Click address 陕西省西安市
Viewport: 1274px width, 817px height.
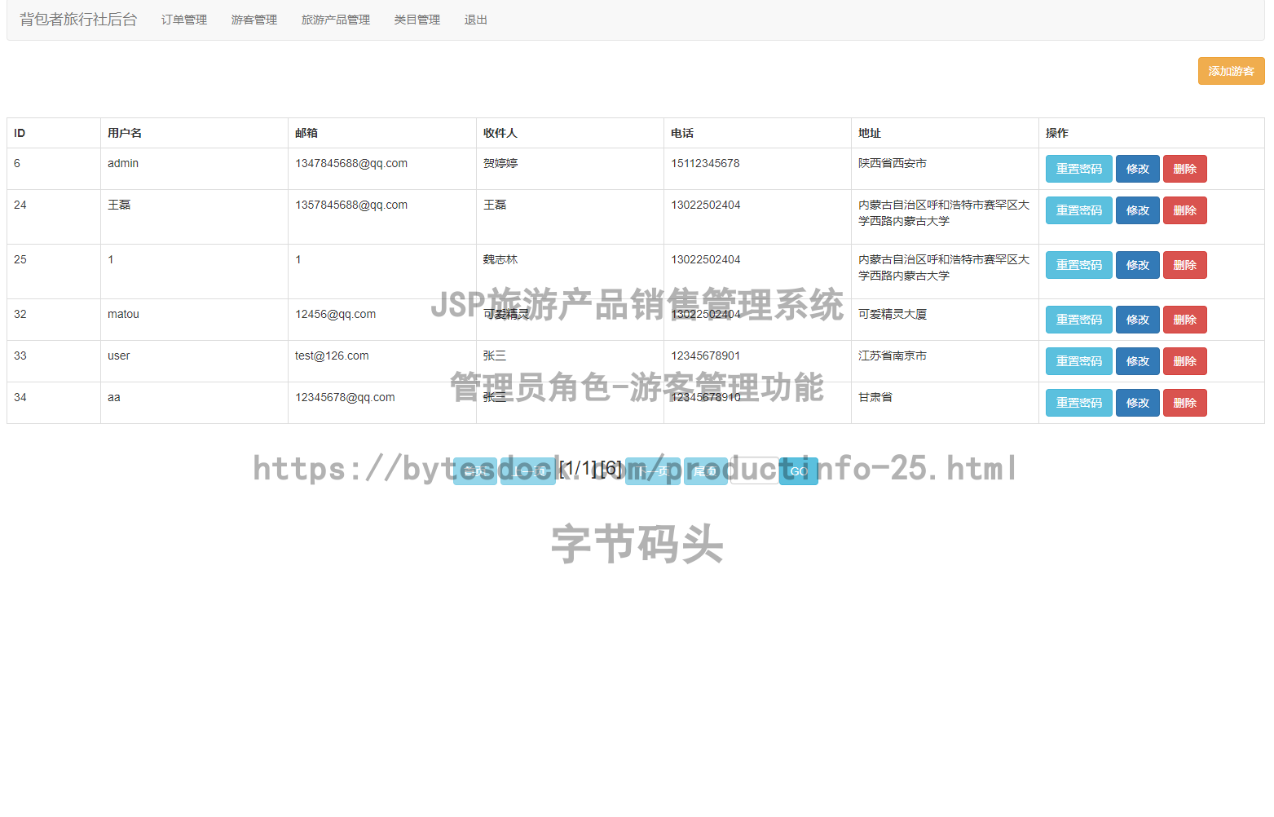tap(893, 163)
